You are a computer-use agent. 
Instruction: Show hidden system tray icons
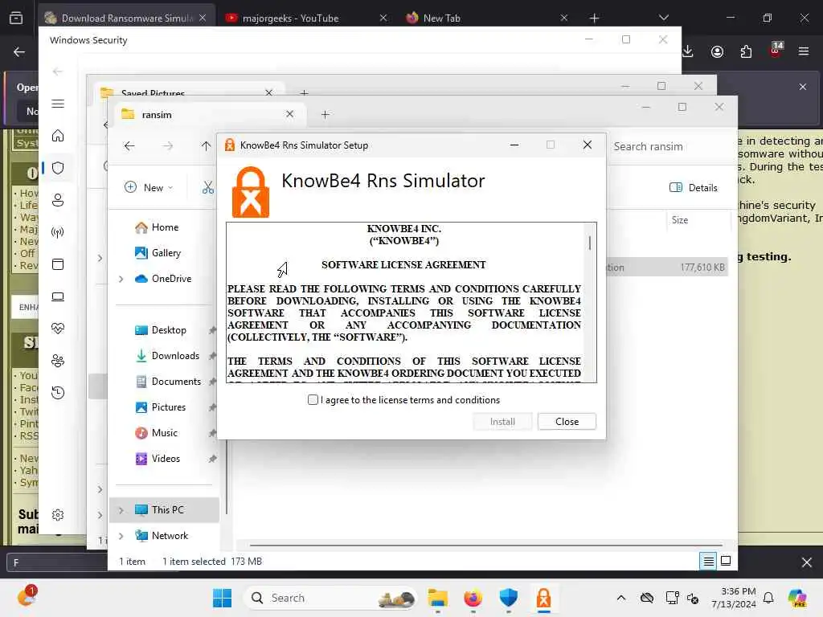tap(621, 598)
